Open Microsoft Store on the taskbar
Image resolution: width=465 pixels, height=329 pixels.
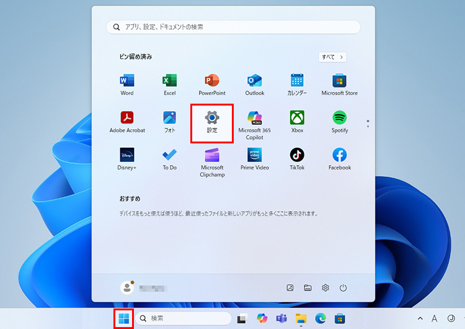click(x=340, y=318)
